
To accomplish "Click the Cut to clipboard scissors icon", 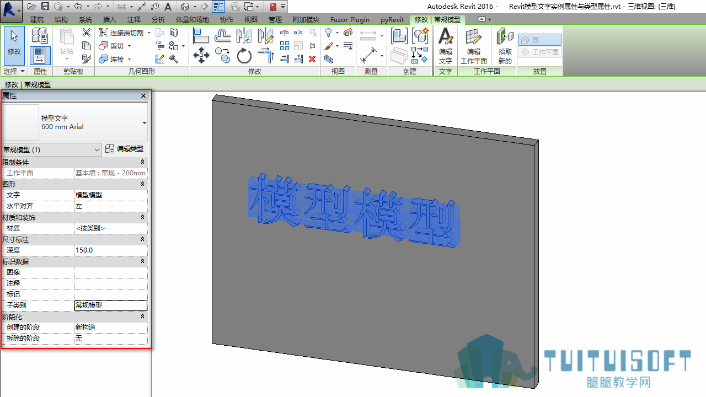I will [87, 33].
